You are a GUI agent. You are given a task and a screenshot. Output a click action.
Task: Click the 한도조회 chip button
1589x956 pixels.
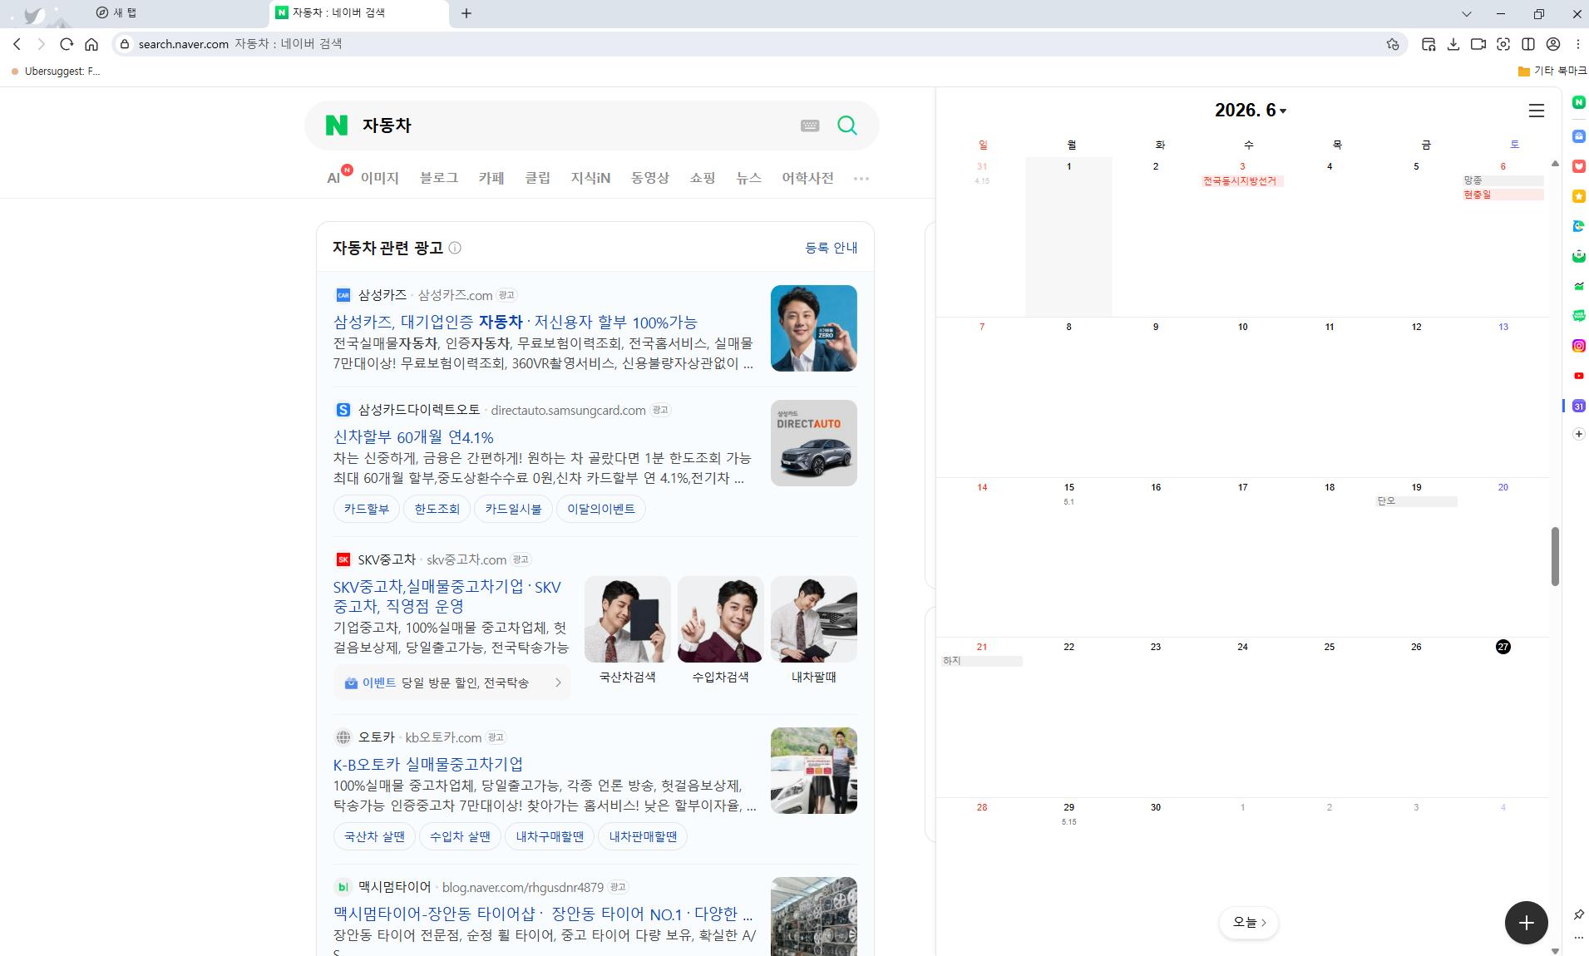[x=437, y=509]
